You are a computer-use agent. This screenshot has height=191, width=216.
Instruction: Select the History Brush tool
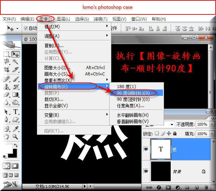click(x=15, y=87)
